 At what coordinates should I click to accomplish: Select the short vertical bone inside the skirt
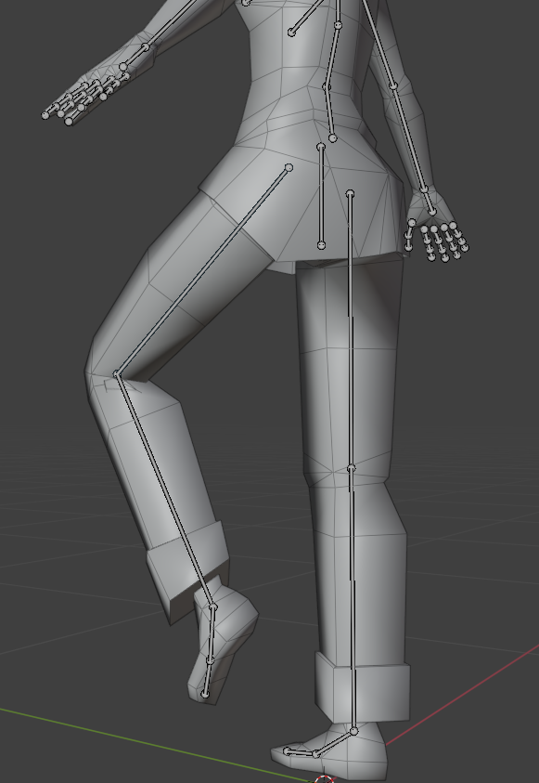(321, 196)
